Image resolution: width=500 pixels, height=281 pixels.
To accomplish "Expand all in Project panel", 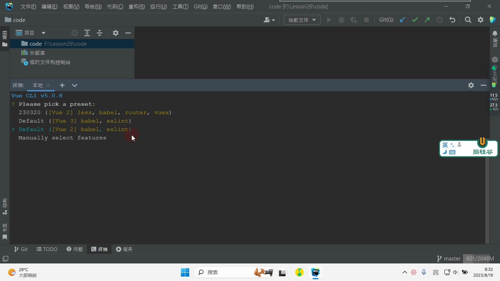I will [87, 33].
